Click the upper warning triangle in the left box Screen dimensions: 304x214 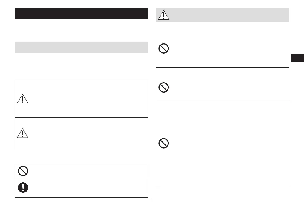pos(22,99)
